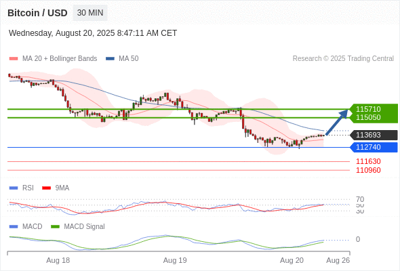Click the Aug 19 date axis label

point(175,260)
